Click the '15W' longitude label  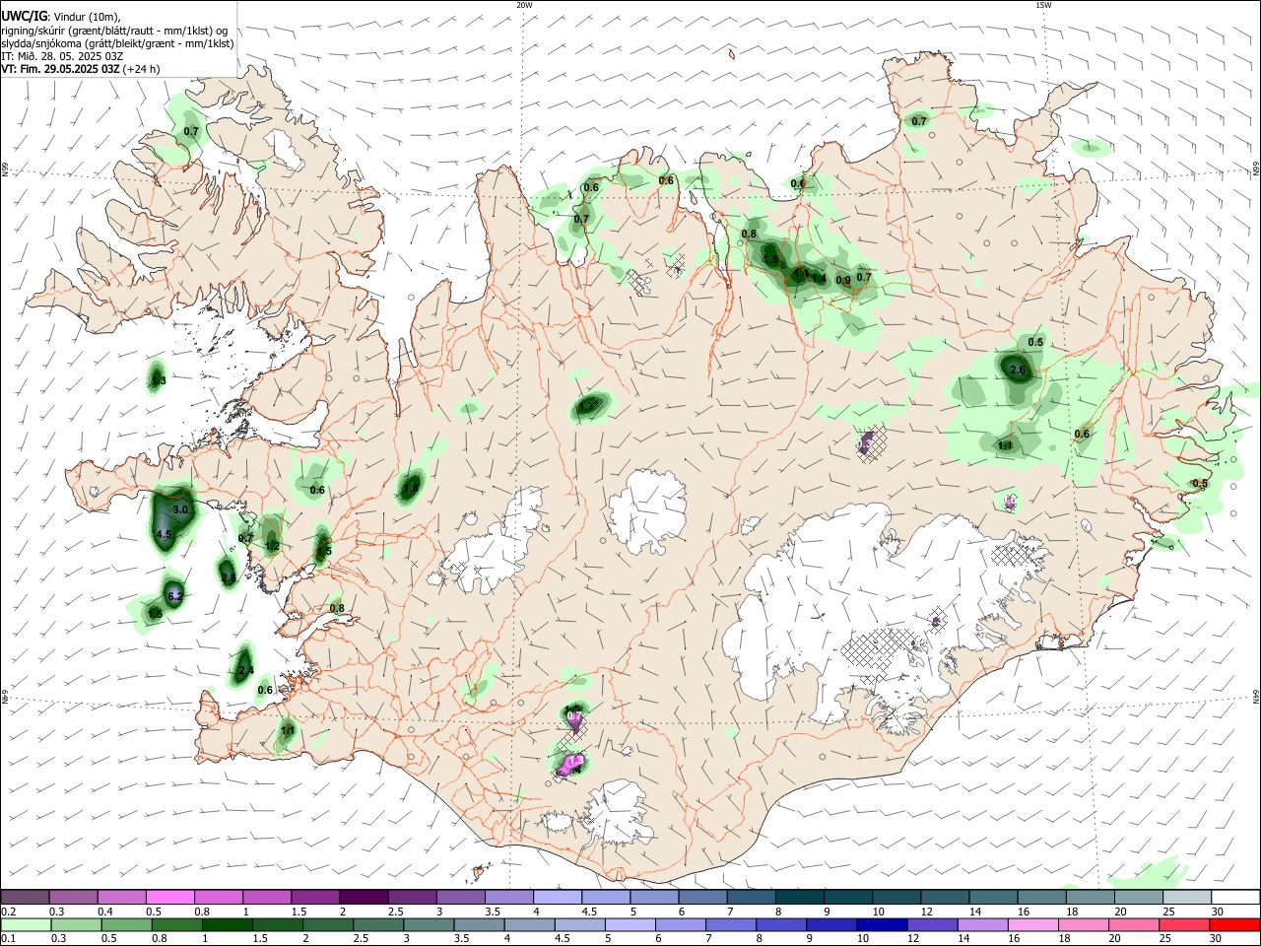(x=1043, y=5)
